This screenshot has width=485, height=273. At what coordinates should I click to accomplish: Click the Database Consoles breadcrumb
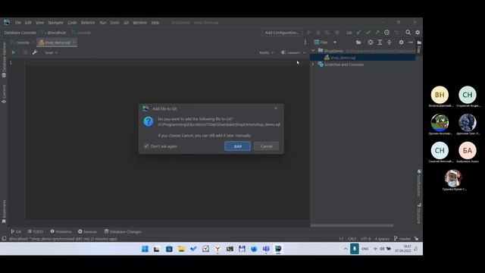click(20, 33)
